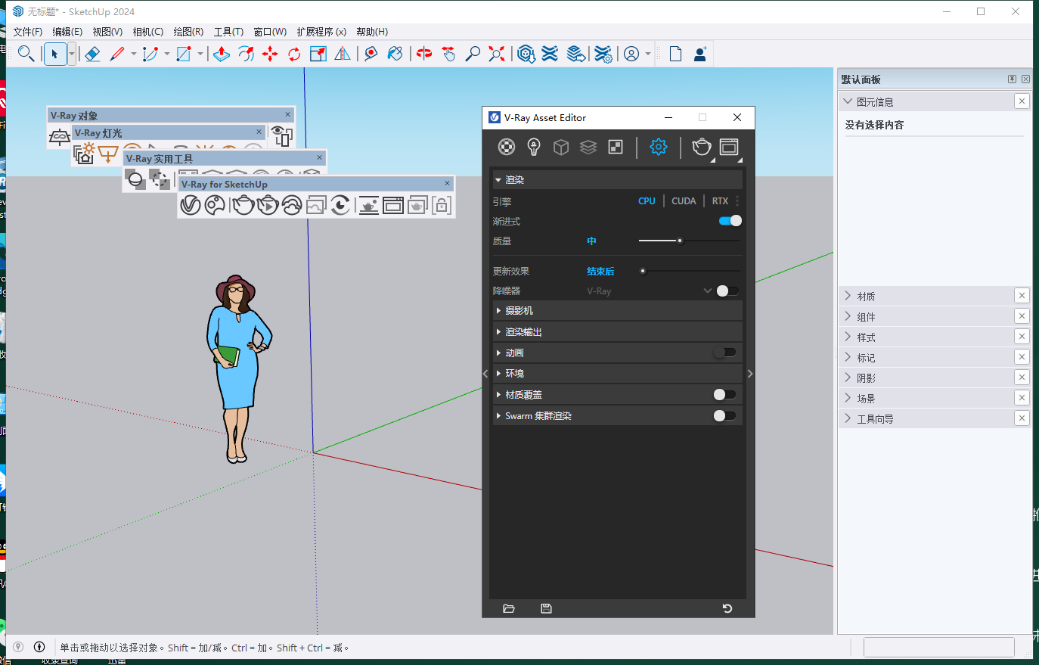Enable the Swarm 集群渲染 toggle
The width and height of the screenshot is (1039, 665).
[724, 415]
